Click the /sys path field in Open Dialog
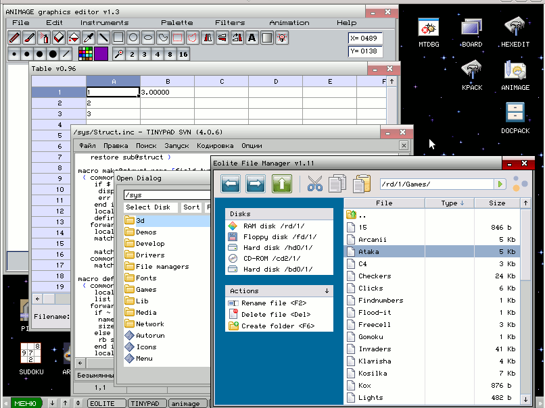Image resolution: width=545 pixels, height=408 pixels. pyautogui.click(x=167, y=195)
